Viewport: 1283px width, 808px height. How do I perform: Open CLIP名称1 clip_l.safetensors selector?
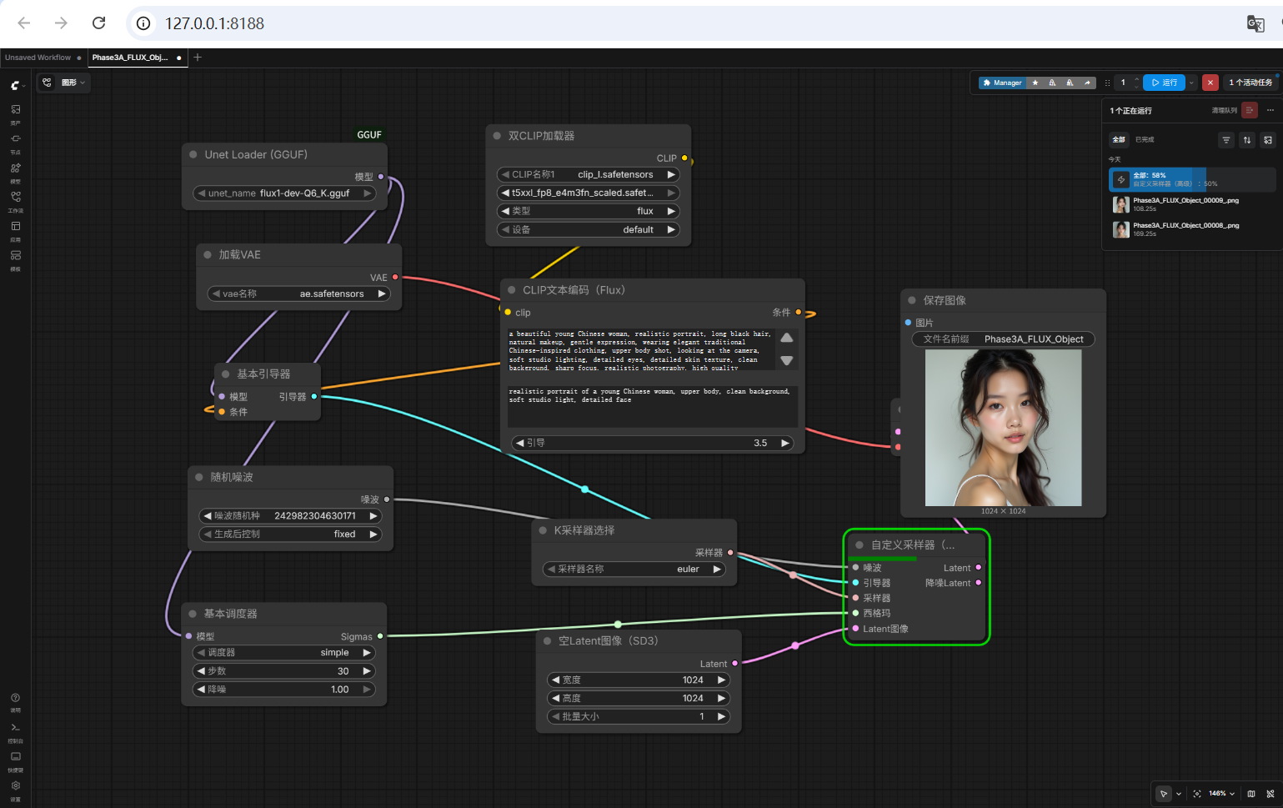589,174
